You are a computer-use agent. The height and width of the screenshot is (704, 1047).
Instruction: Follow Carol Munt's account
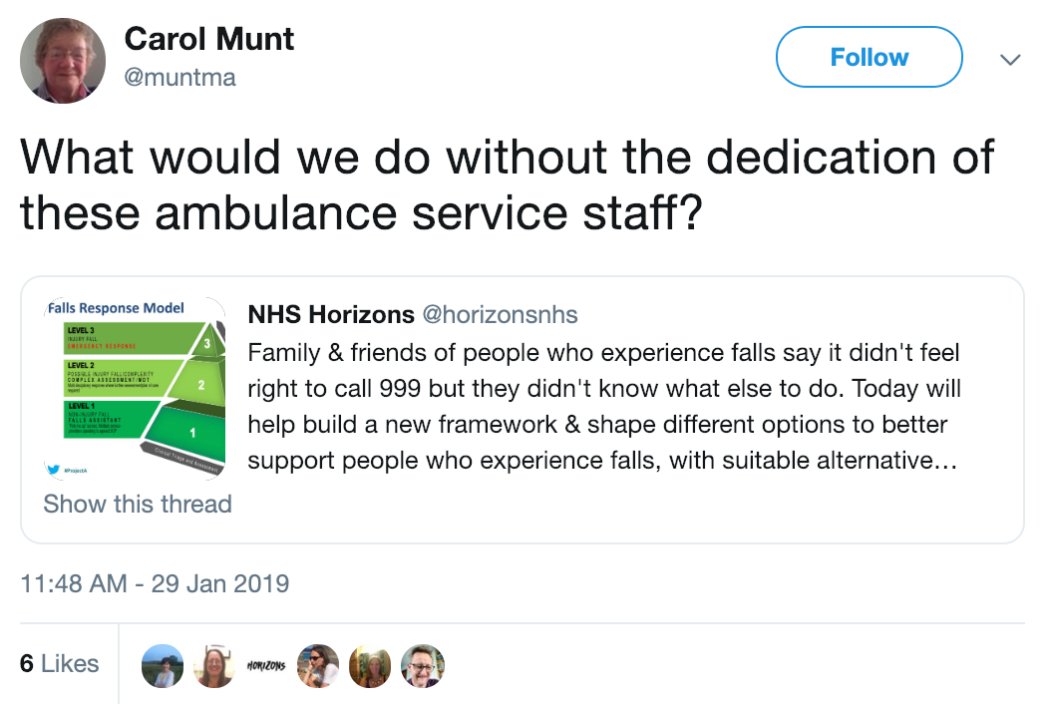click(869, 58)
